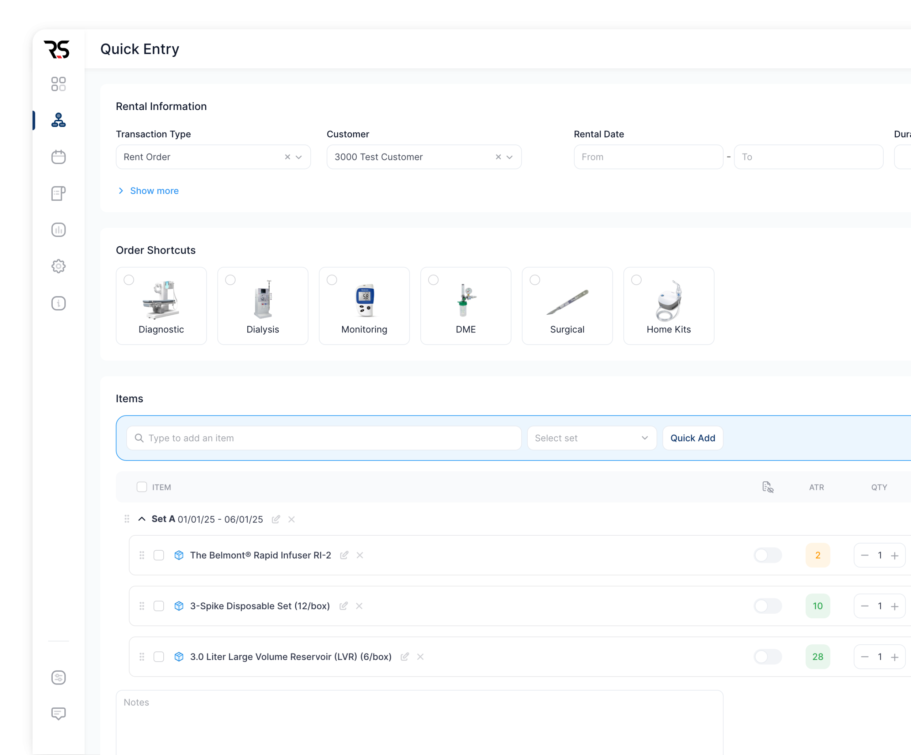Viewport: 911px width, 755px height.
Task: Toggle the switch on Belmont Rapid Infuser row
Action: 767,555
